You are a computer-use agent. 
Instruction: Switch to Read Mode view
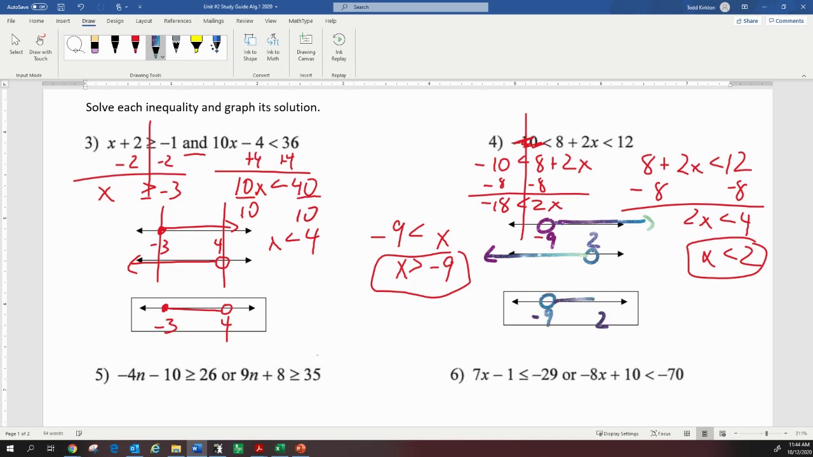click(687, 434)
